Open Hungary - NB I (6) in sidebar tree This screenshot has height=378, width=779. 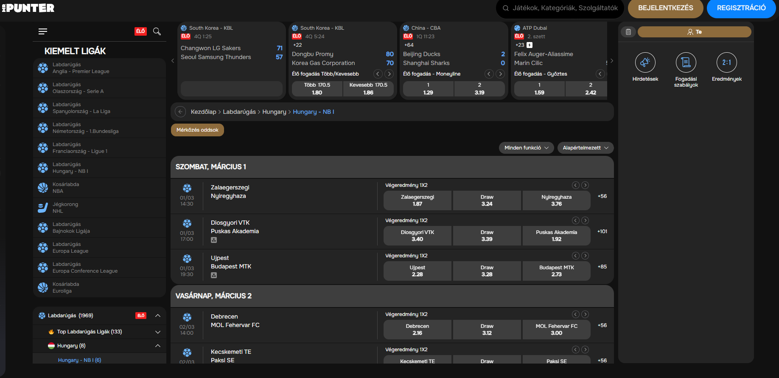(80, 360)
